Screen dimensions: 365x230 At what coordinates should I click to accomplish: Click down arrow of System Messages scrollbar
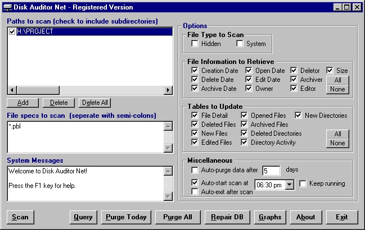tap(168, 196)
